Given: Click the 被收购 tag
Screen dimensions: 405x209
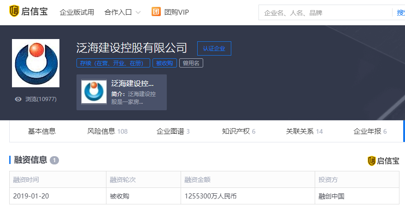Looking at the screenshot, I should (164, 63).
